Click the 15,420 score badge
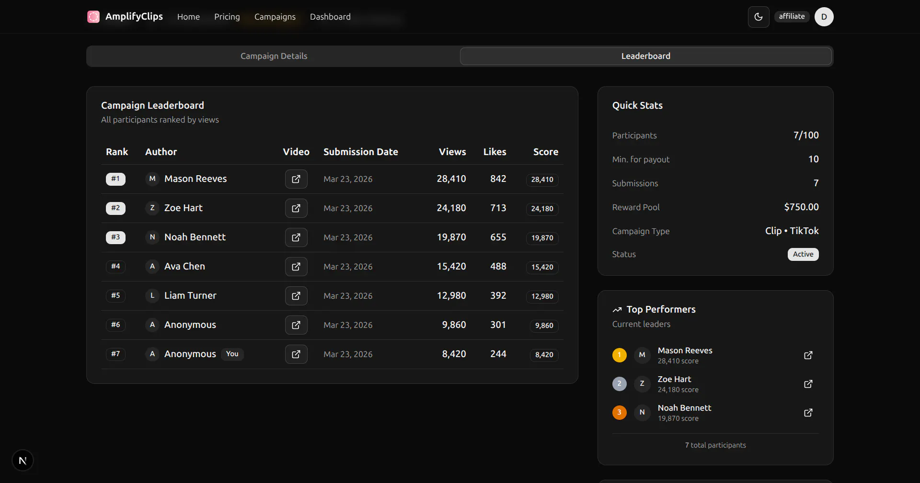This screenshot has width=920, height=483. coord(542,267)
